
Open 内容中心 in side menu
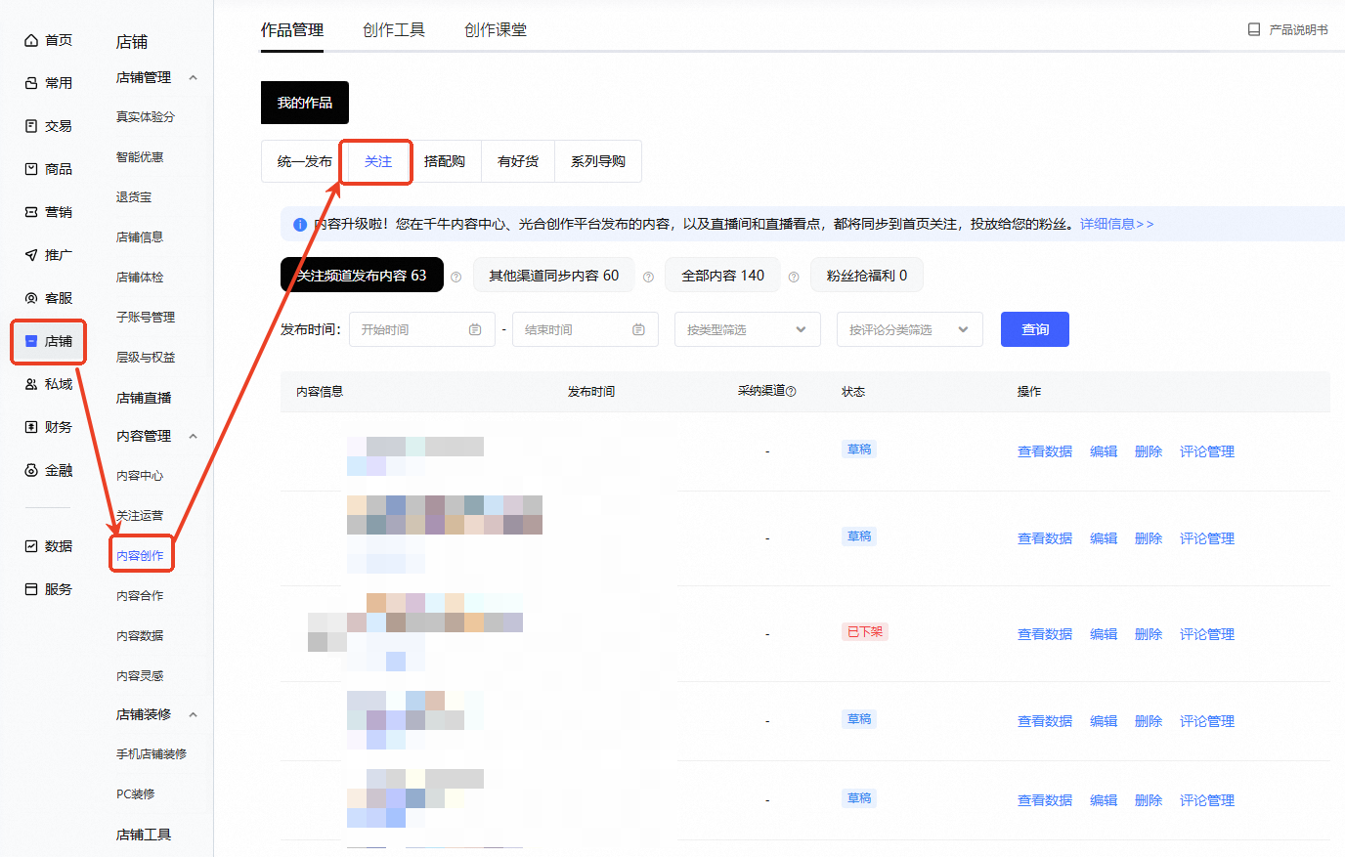[x=140, y=475]
